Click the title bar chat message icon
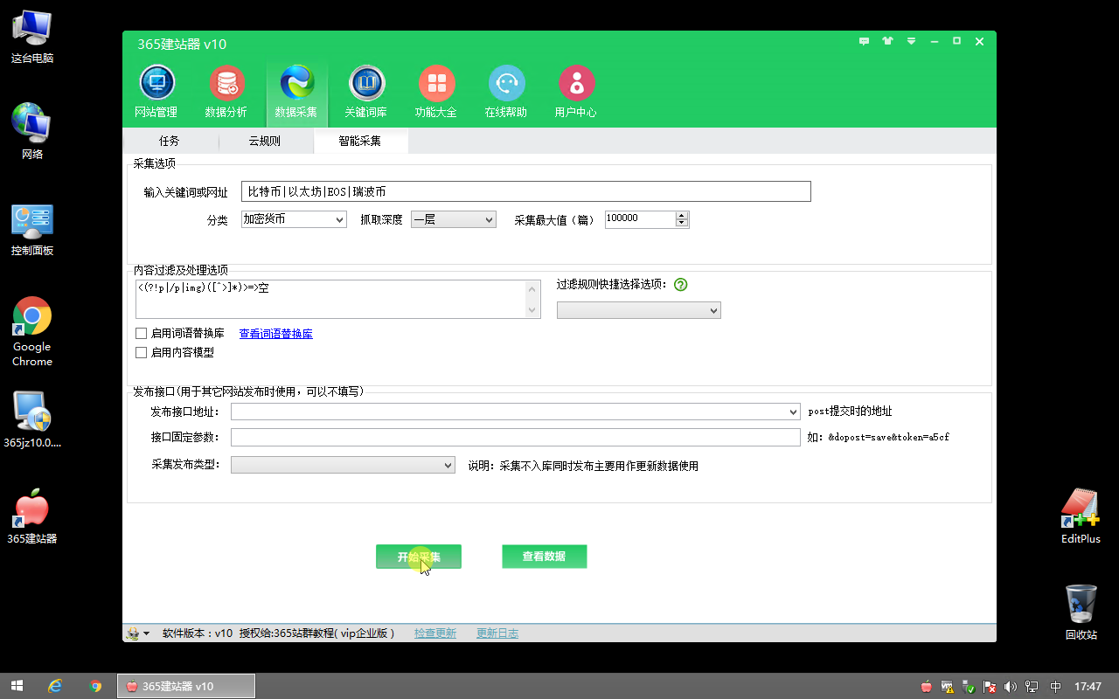 864,41
